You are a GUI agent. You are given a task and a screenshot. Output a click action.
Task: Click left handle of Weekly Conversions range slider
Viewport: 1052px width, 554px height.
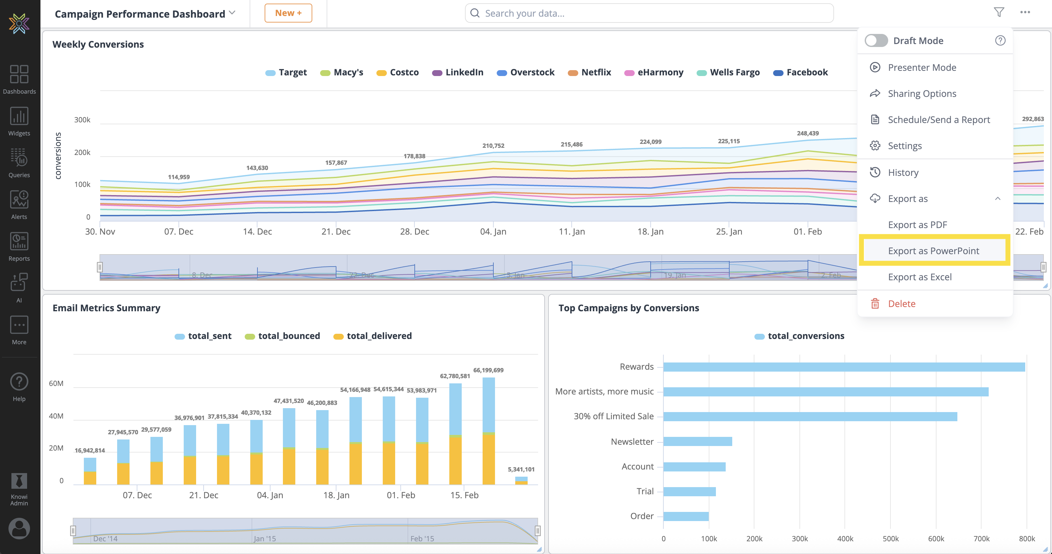click(x=100, y=267)
